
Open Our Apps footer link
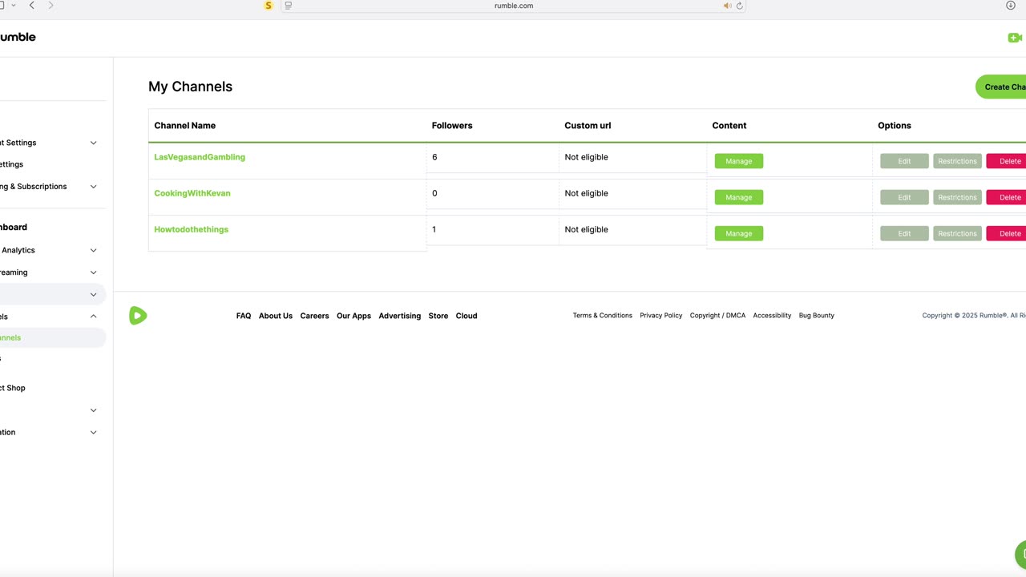point(353,316)
